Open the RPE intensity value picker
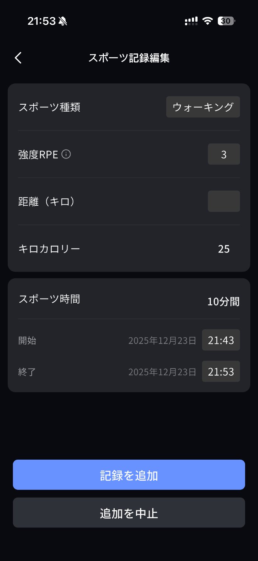The height and width of the screenshot is (561, 258). 224,154
